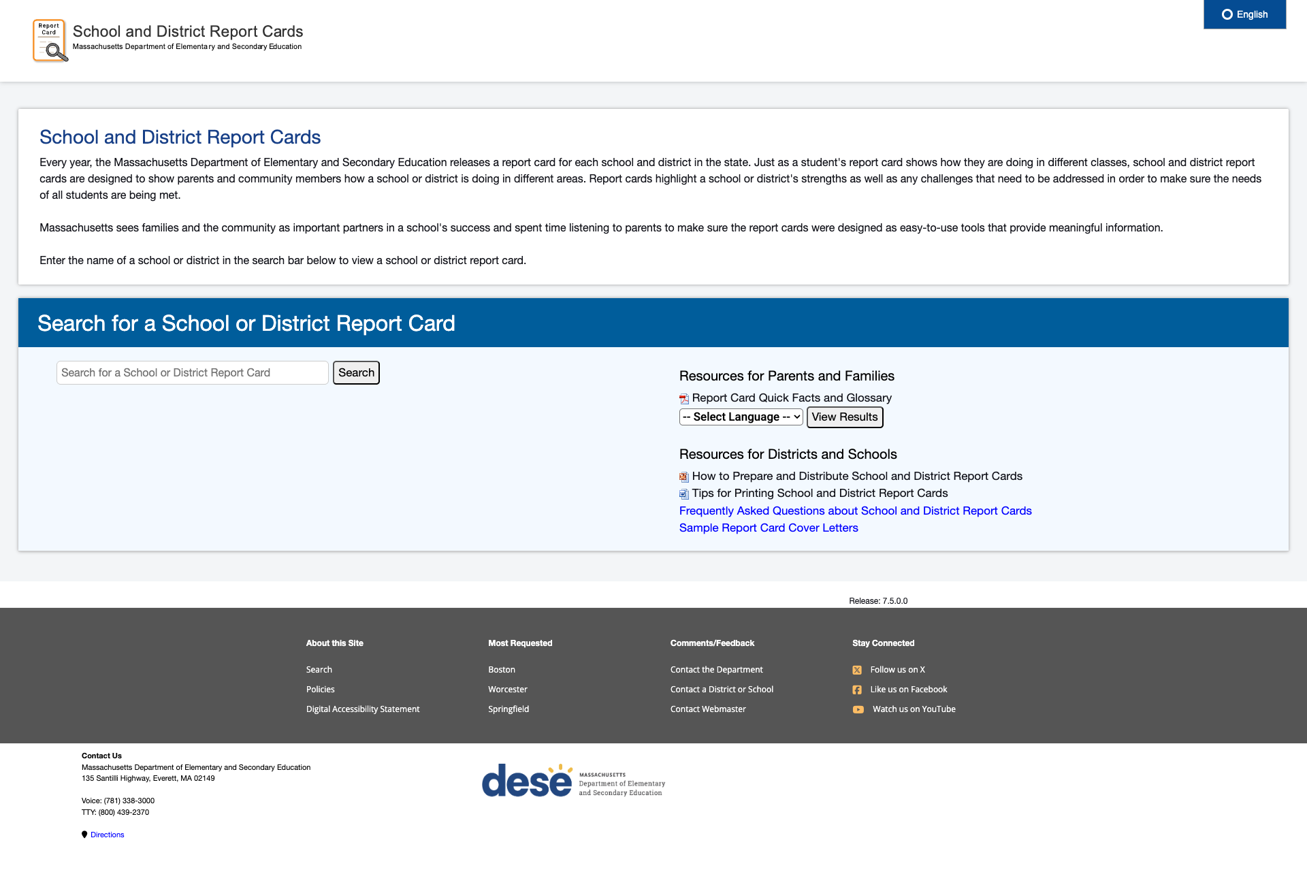Click Contact a District or School link
Viewport: 1307px width, 872px height.
722,690
